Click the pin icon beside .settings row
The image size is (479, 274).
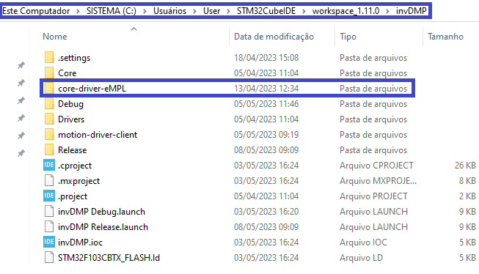[x=21, y=65]
